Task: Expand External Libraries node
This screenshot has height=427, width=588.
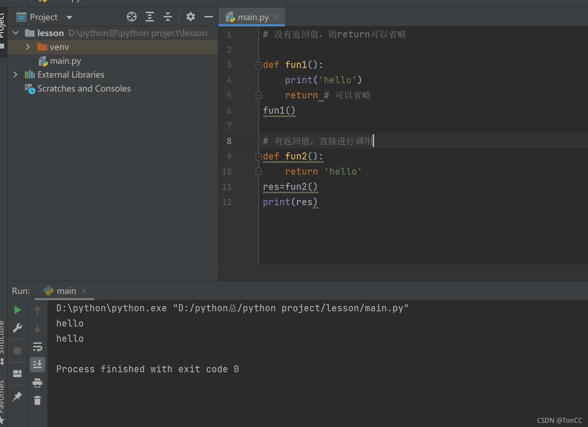Action: [15, 75]
